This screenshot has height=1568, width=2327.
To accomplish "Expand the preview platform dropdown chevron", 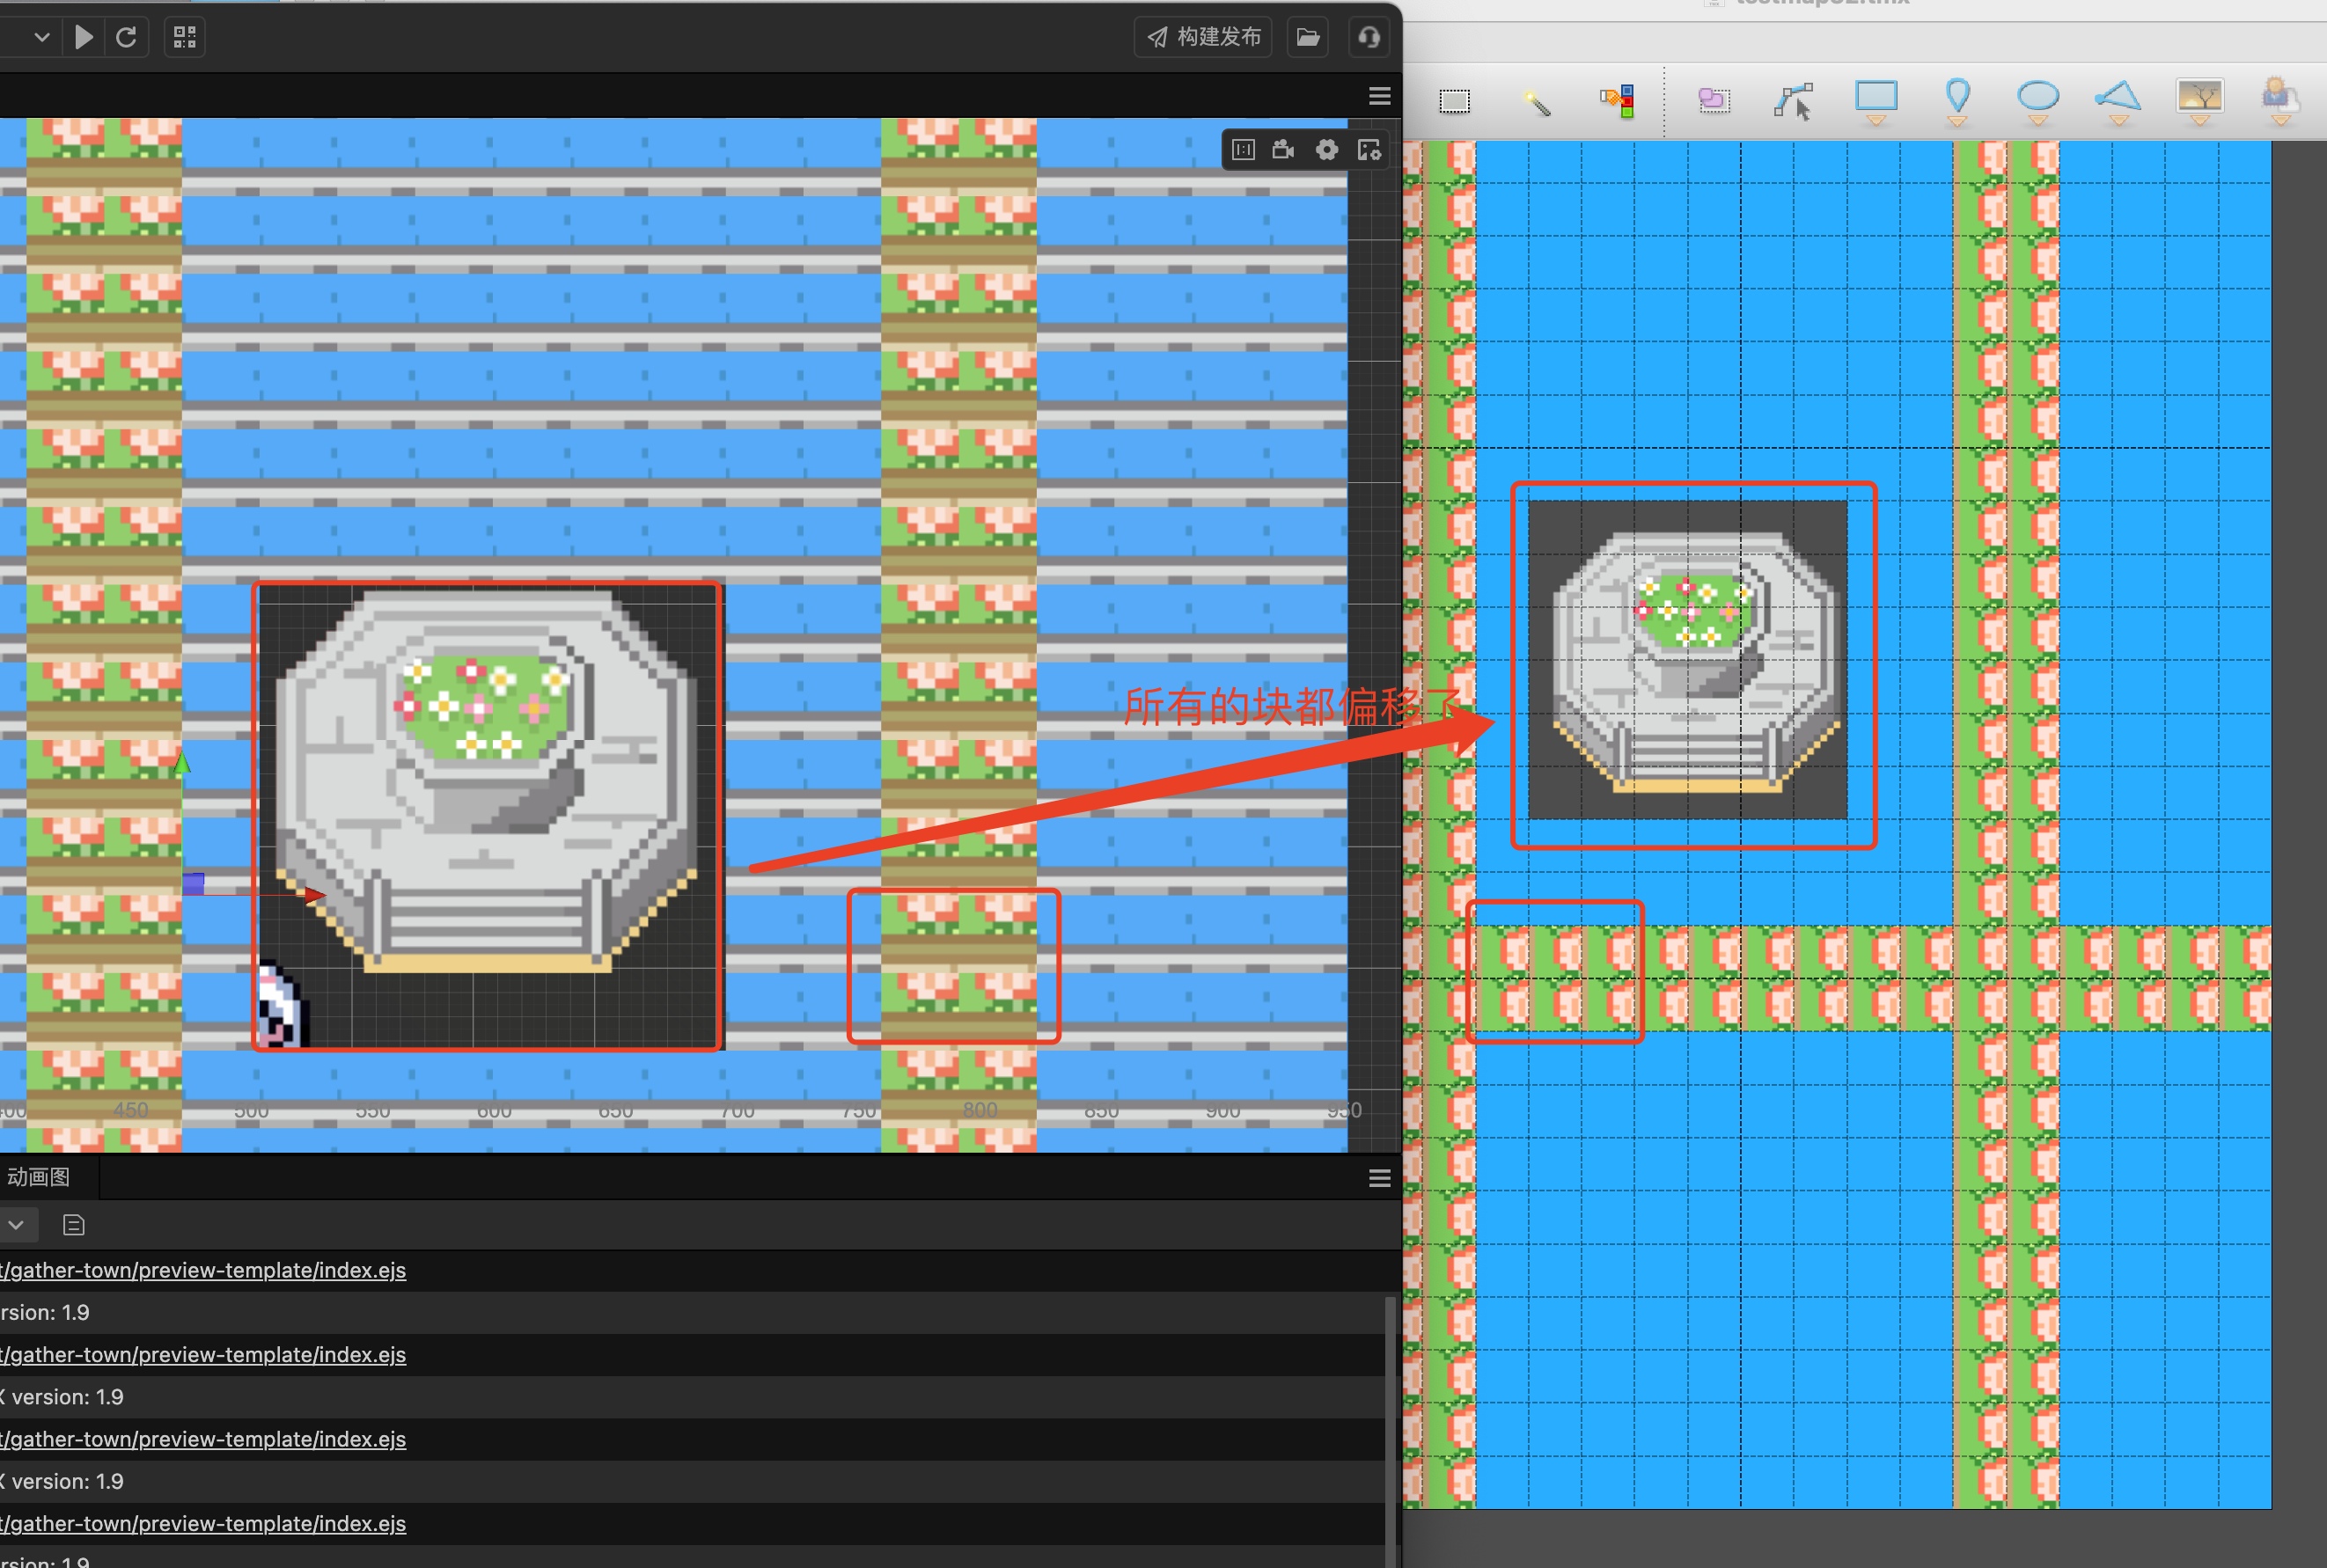I will click(41, 38).
